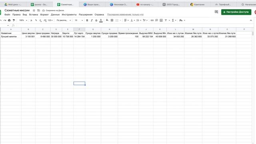Open the cell fill color picker

[107, 20]
